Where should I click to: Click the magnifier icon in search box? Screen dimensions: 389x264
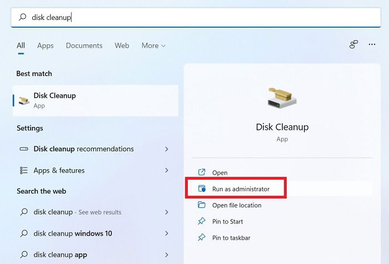[x=23, y=17]
